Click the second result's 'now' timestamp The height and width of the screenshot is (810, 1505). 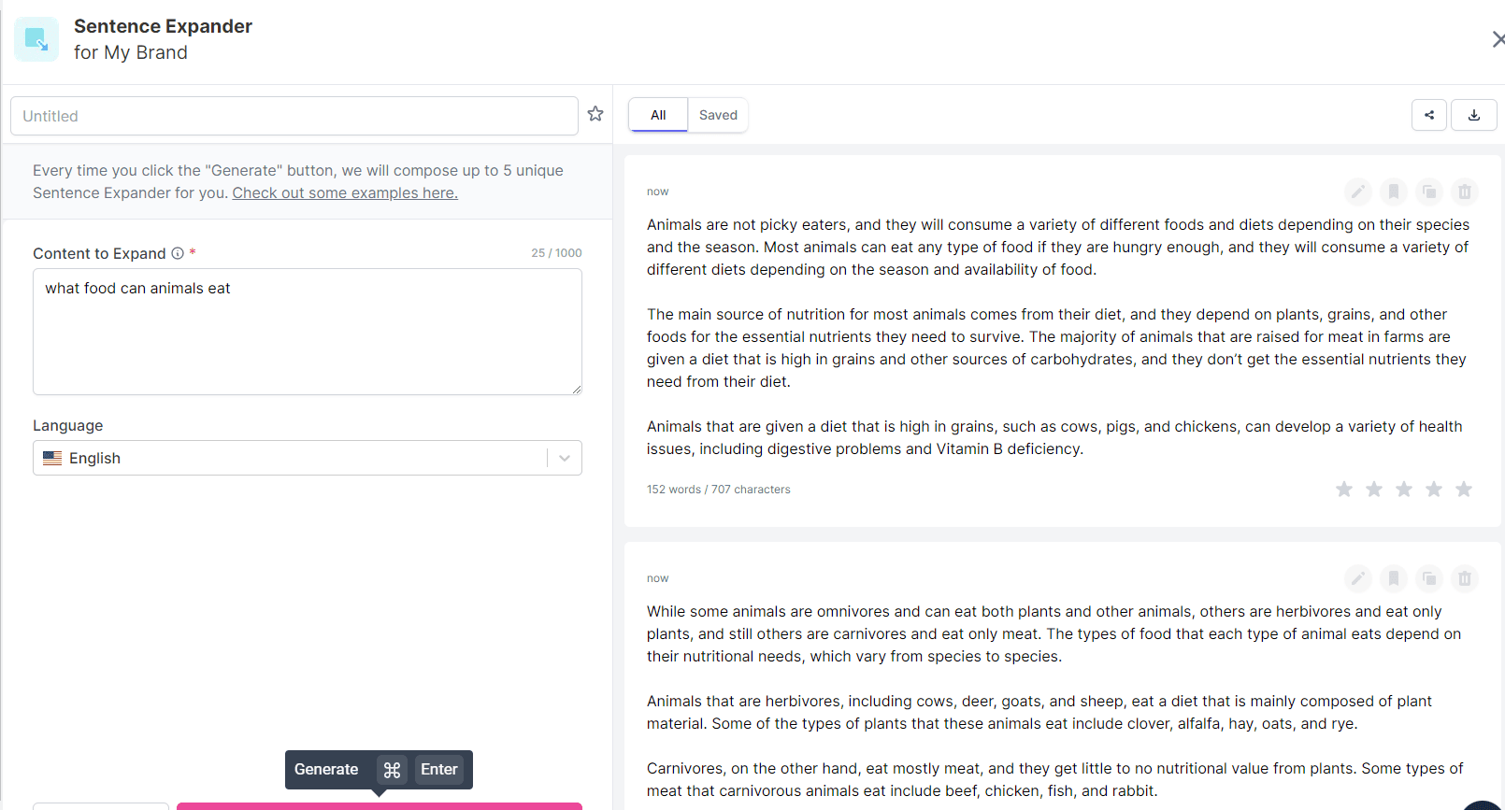click(658, 578)
